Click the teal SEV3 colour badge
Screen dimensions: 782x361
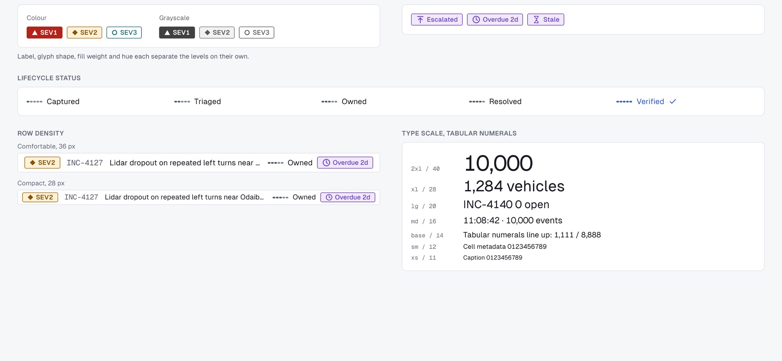[x=124, y=33]
